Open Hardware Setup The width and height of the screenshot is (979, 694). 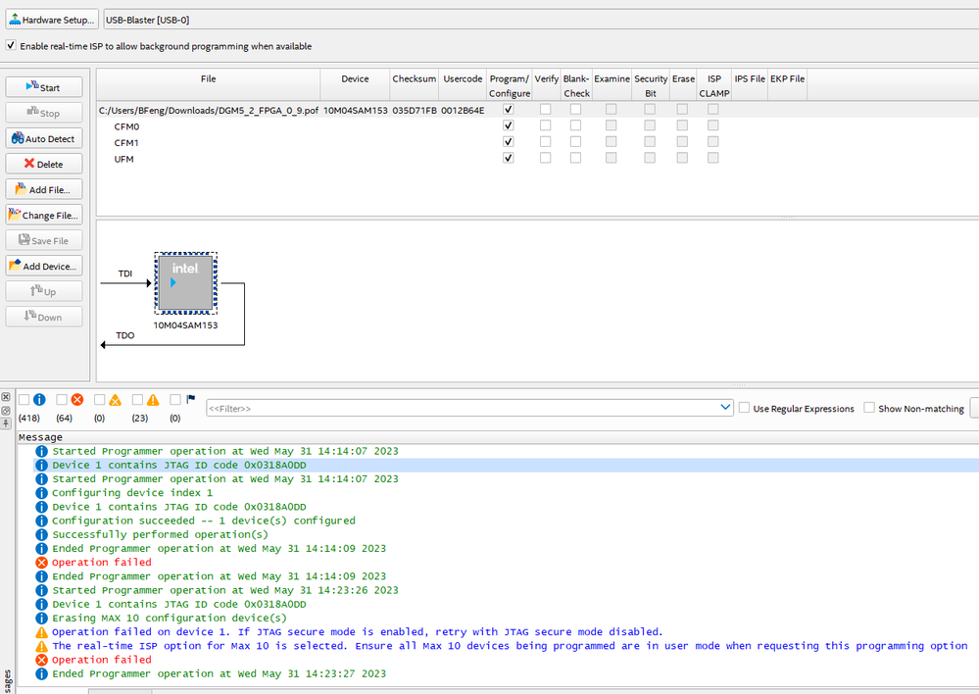tap(52, 19)
